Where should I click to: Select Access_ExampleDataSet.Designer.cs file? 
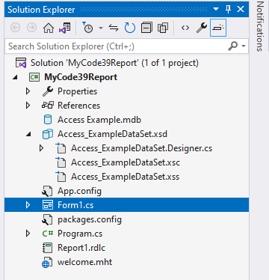141,148
